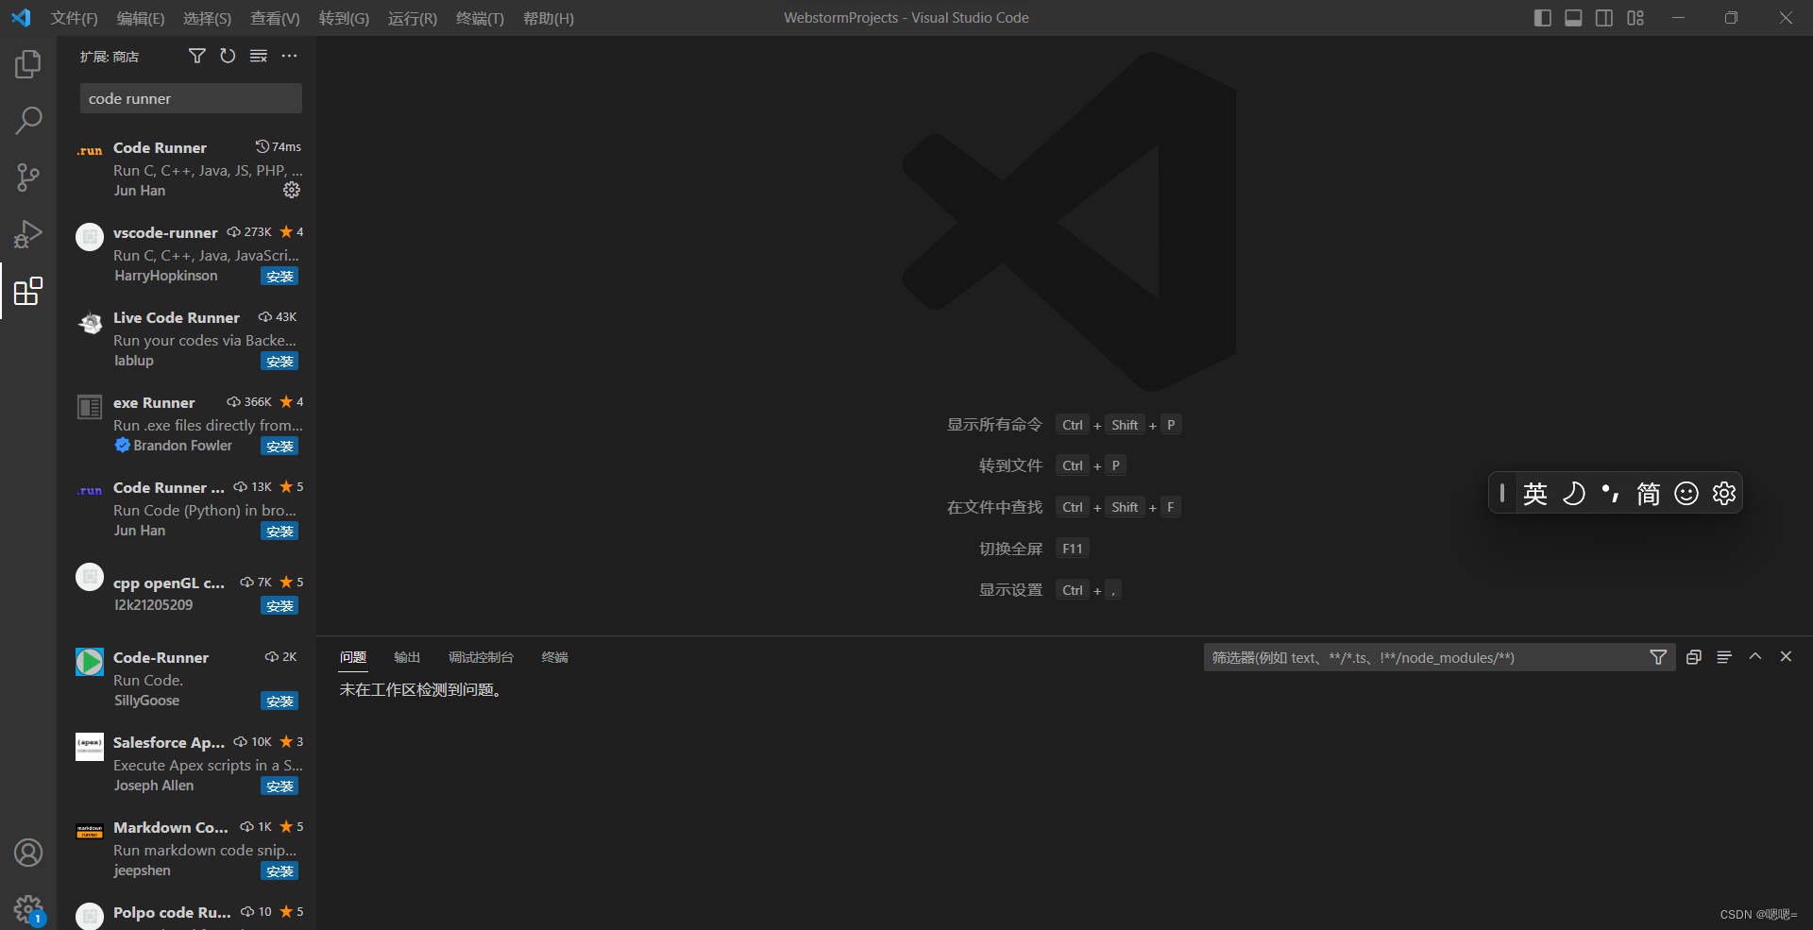Toggle the bottom panel layout icon
Screen dimensions: 1813x930
tap(1573, 18)
